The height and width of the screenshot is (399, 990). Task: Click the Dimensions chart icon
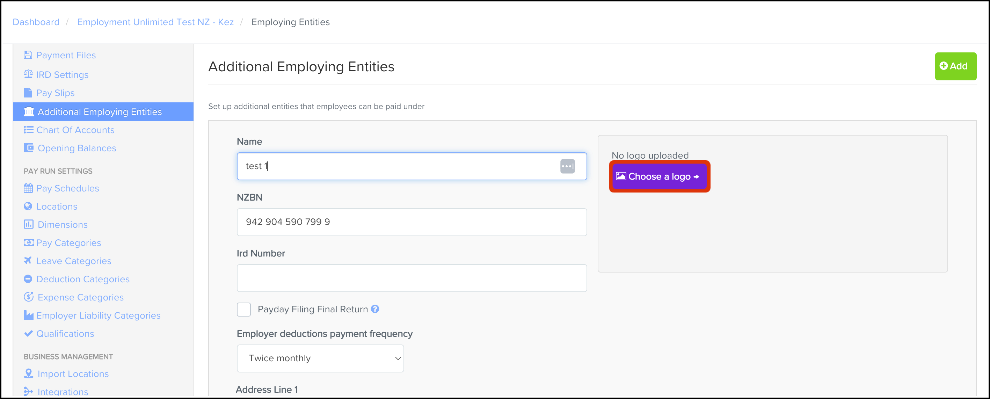pyautogui.click(x=28, y=224)
